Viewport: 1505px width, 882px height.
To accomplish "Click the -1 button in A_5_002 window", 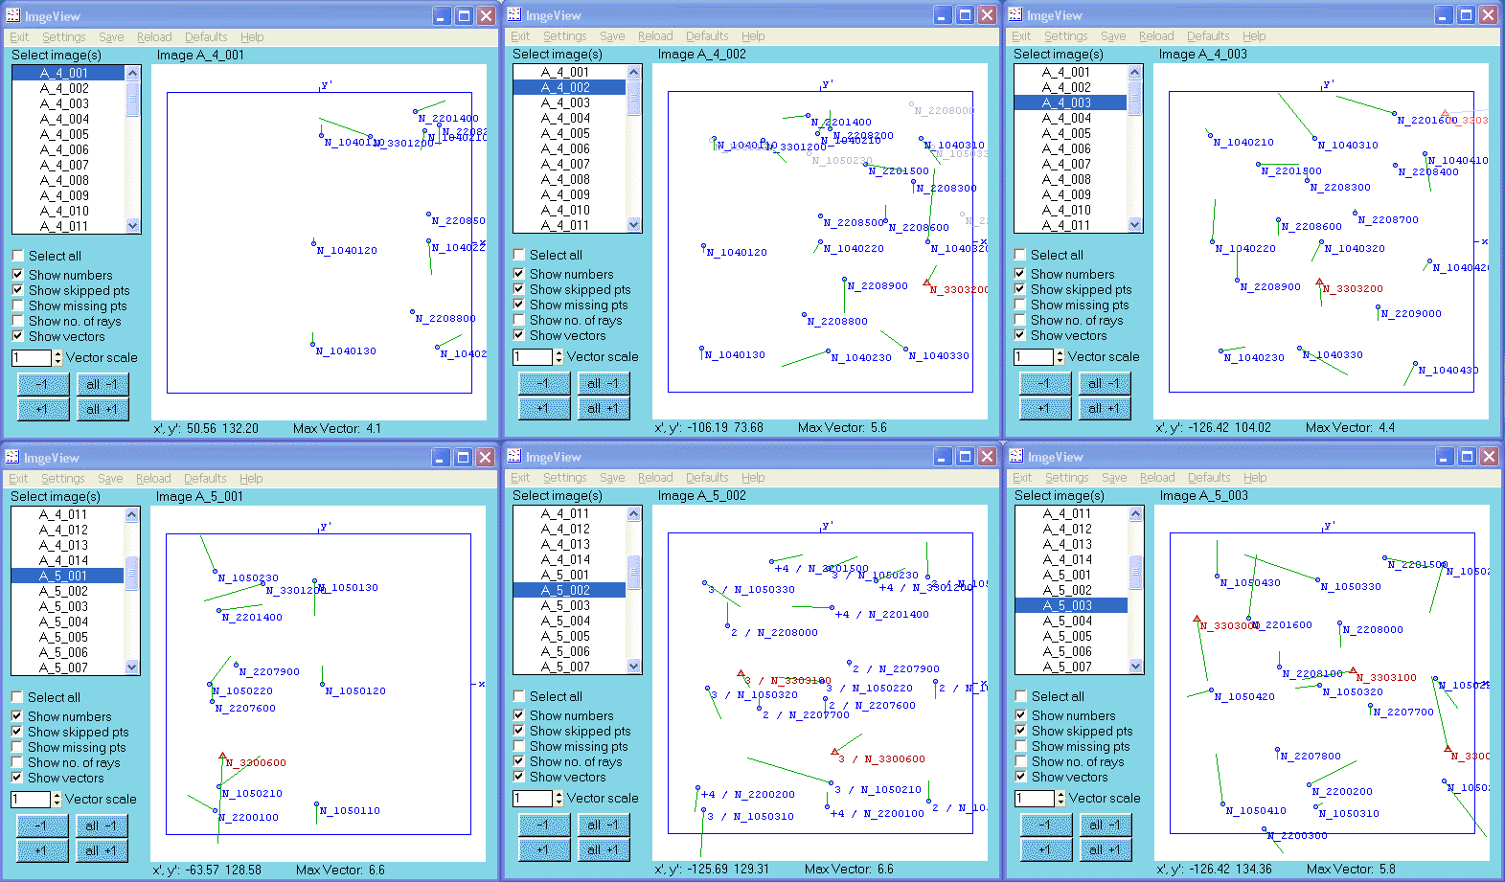I will coord(544,825).
